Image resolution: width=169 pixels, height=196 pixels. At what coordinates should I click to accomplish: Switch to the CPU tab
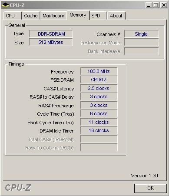pyautogui.click(x=12, y=16)
